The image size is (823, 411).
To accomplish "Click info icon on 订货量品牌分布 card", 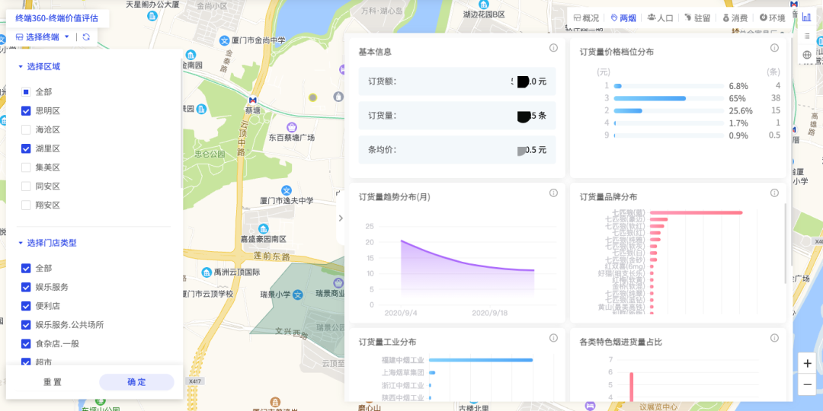I will coord(774,193).
